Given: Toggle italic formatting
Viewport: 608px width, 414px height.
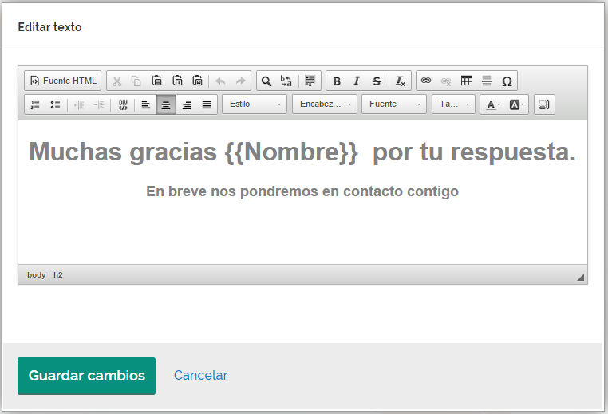Looking at the screenshot, I should point(357,81).
